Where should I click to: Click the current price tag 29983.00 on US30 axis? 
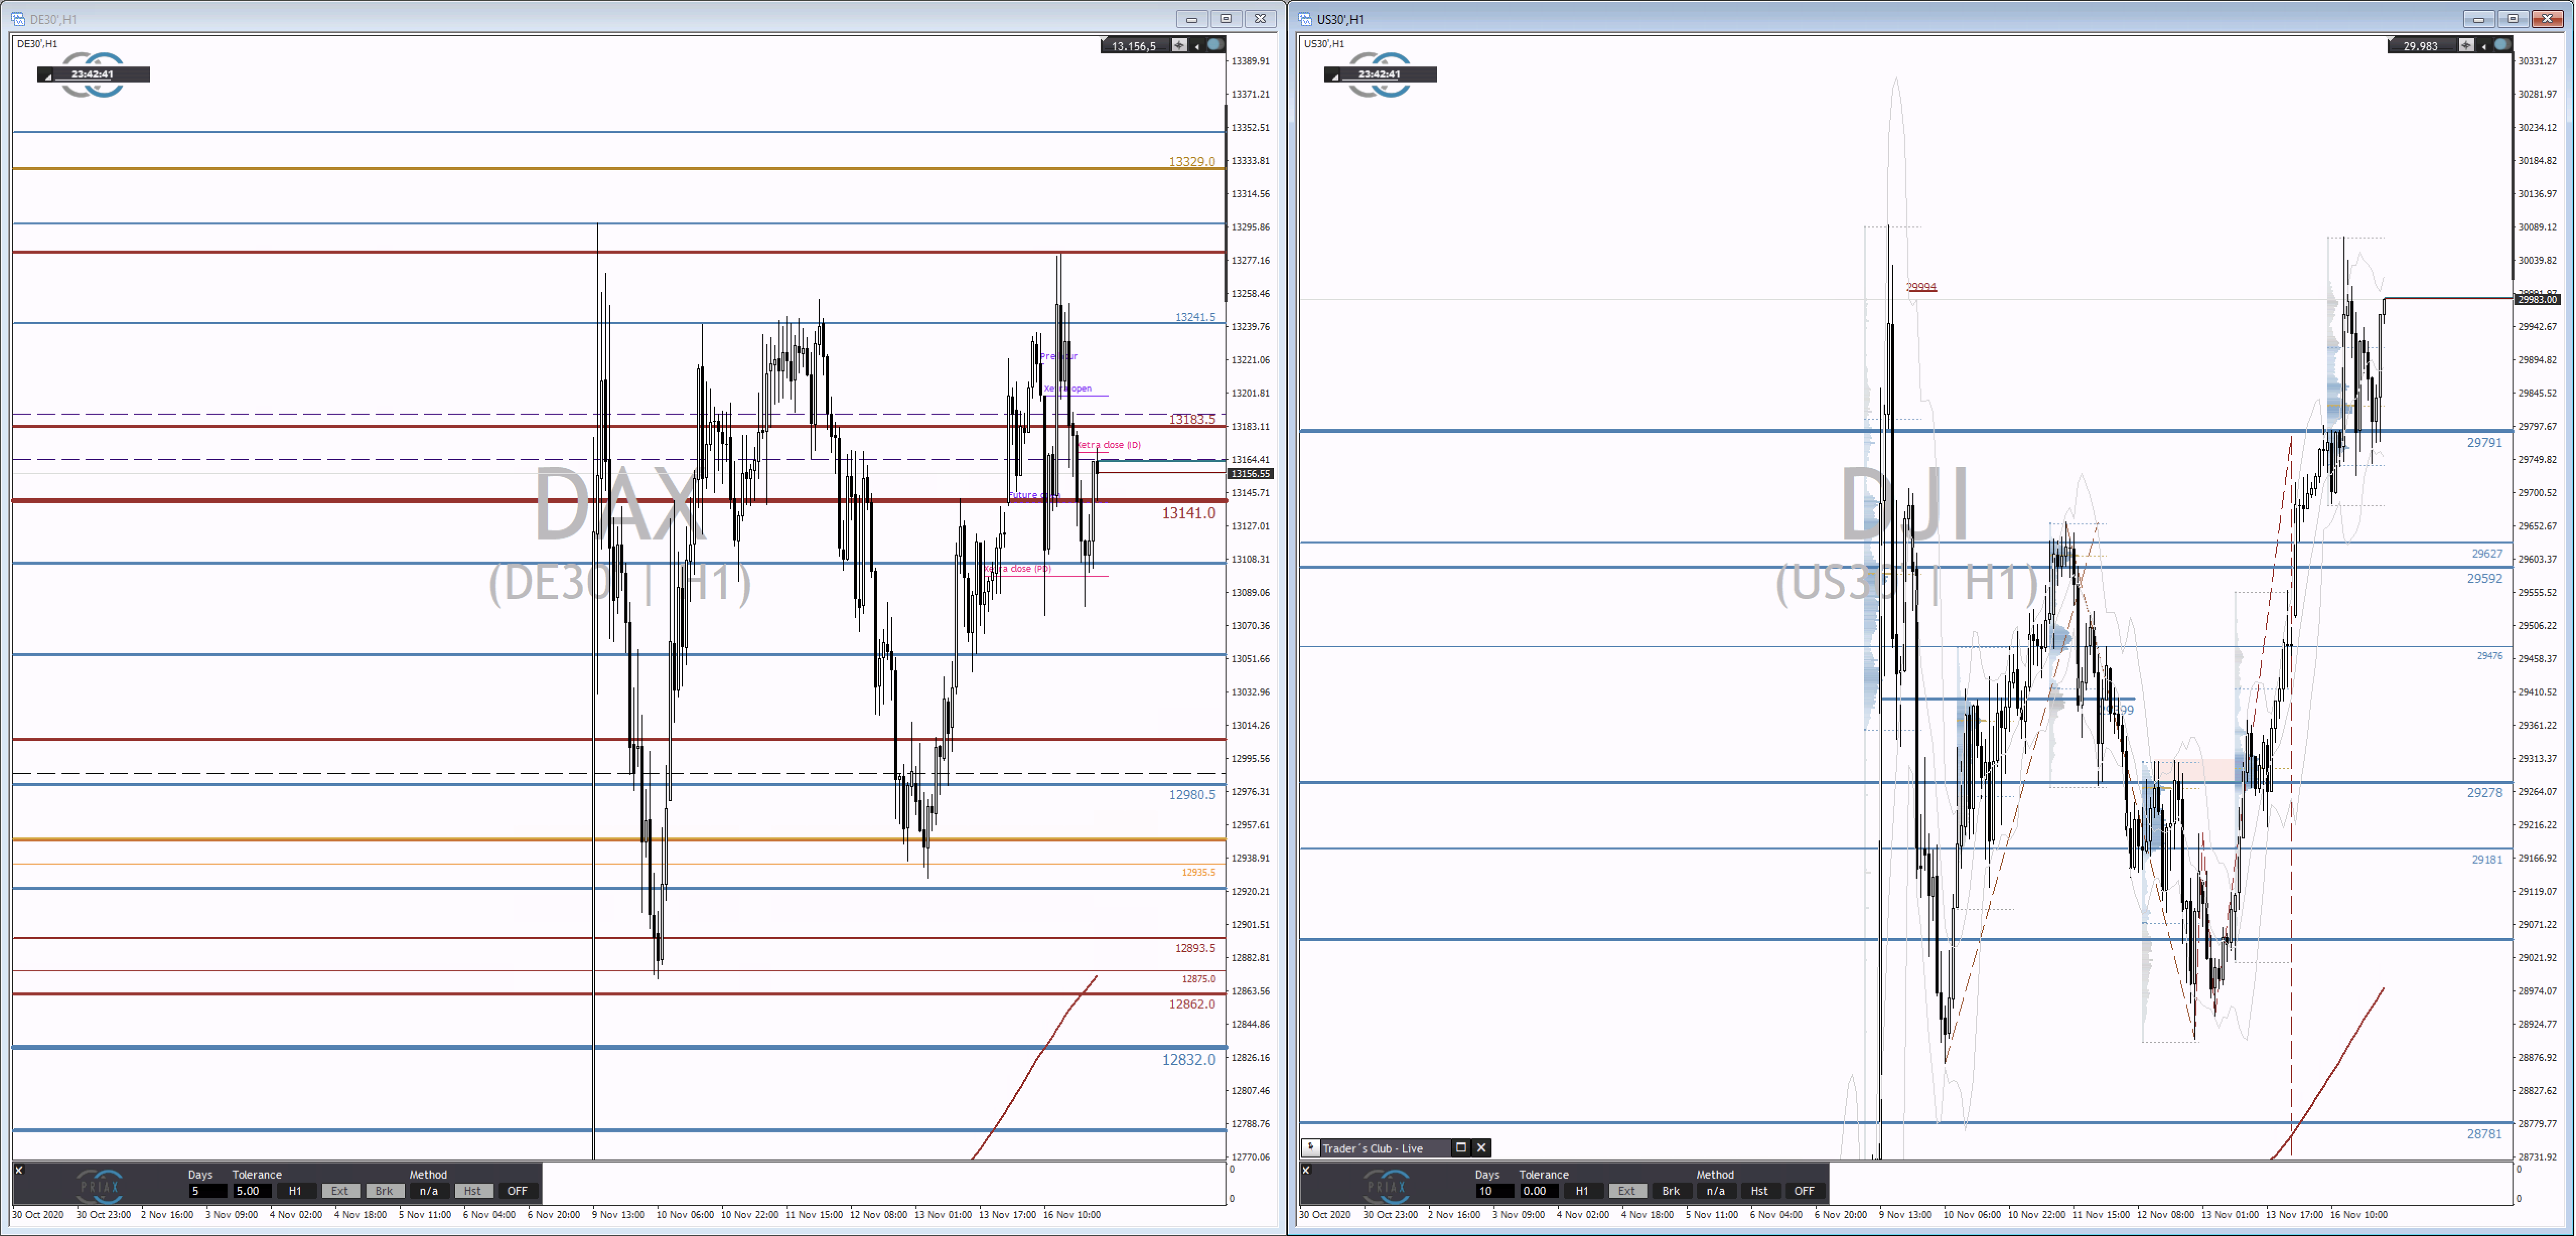click(2537, 300)
